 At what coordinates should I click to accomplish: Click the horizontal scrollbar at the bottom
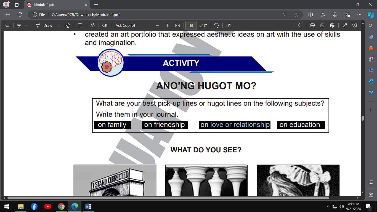pos(168,198)
